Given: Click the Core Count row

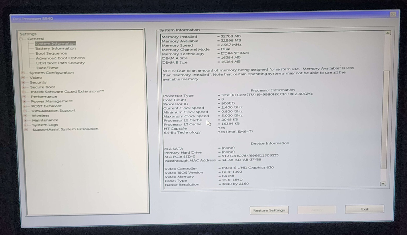Looking at the screenshot, I should click(194, 100).
